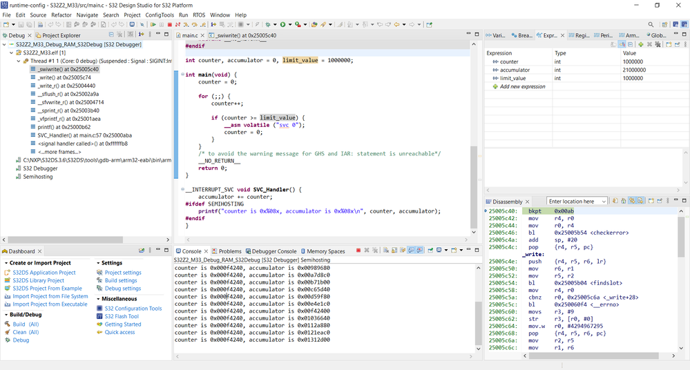Open the Run button dropdown arrow
This screenshot has width=690, height=370.
point(290,25)
